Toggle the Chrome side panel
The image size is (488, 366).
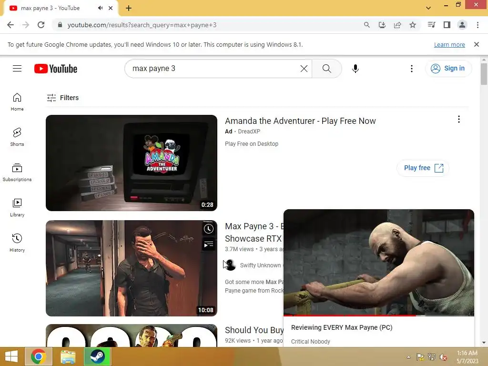pyautogui.click(x=447, y=25)
